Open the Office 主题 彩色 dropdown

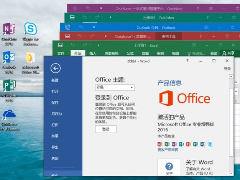pos(115,87)
